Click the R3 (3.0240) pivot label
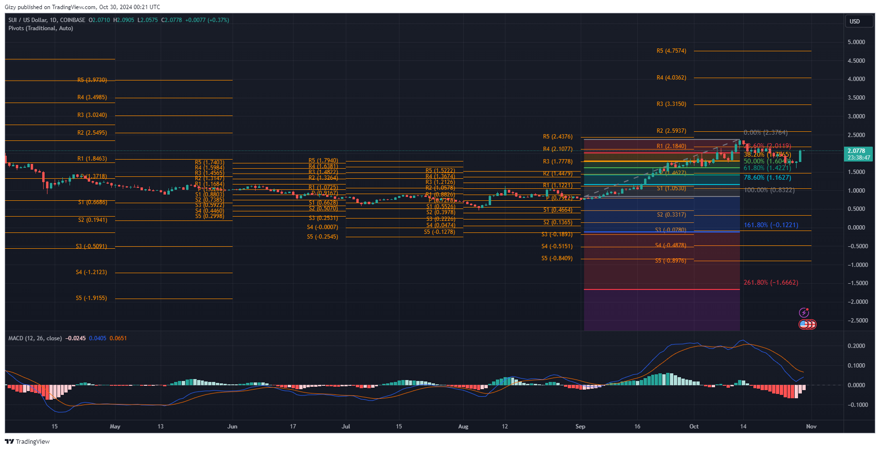This screenshot has height=450, width=880. 92,115
